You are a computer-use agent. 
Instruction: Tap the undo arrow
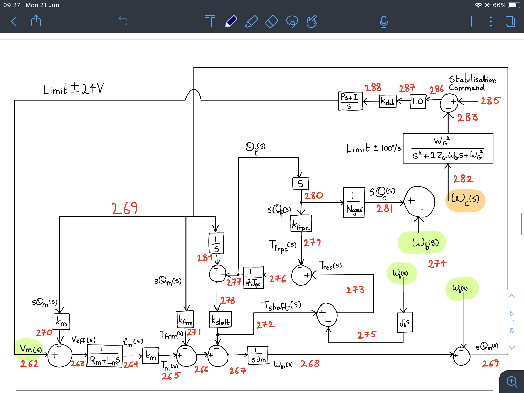click(123, 21)
